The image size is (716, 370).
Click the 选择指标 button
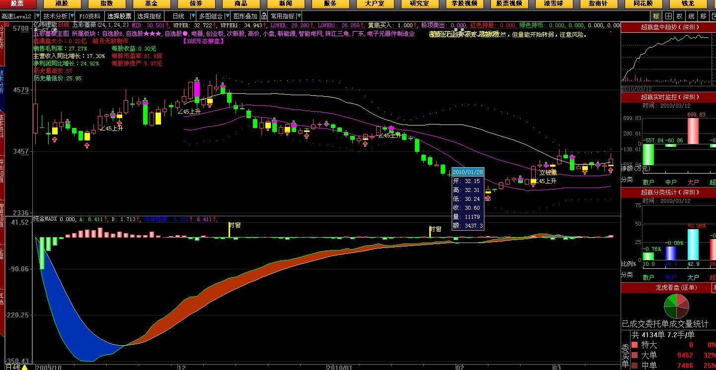[150, 16]
